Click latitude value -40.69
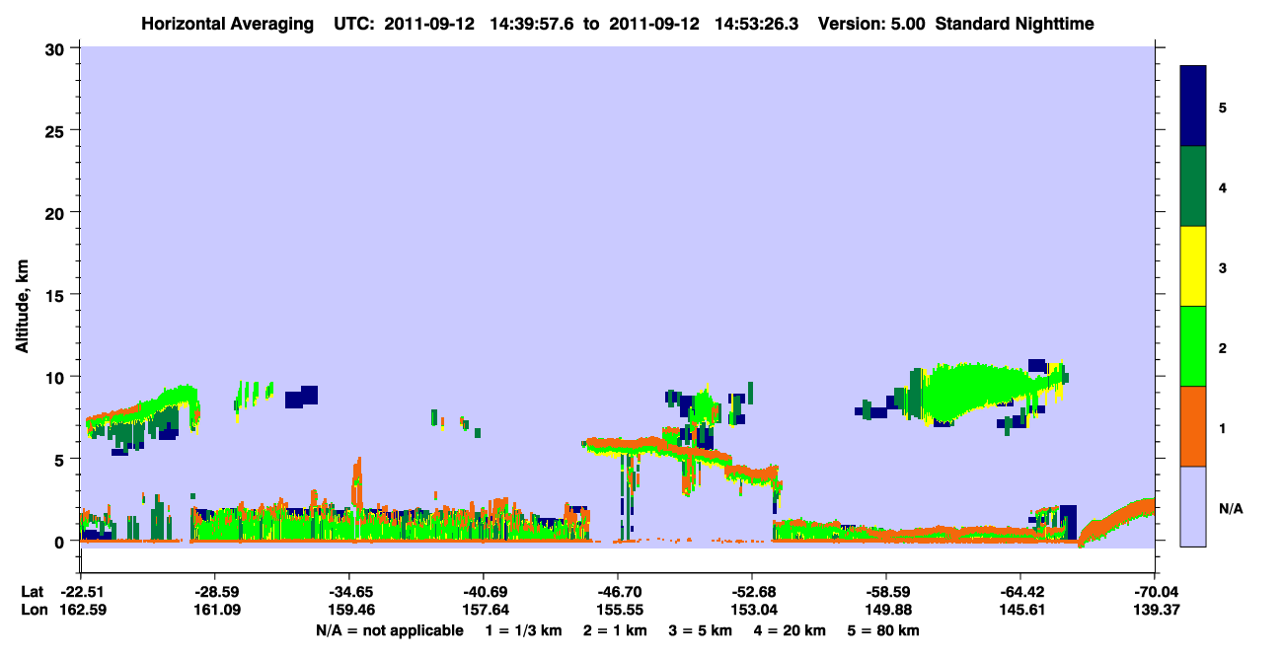 click(x=484, y=592)
